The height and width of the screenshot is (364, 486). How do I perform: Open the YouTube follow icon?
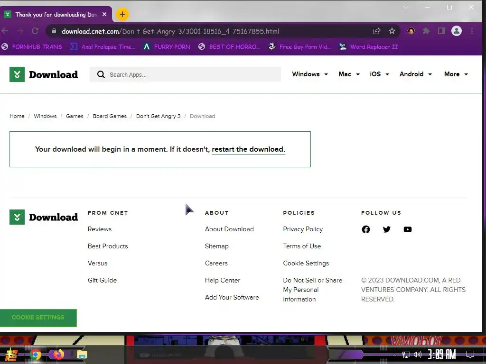pos(408,229)
